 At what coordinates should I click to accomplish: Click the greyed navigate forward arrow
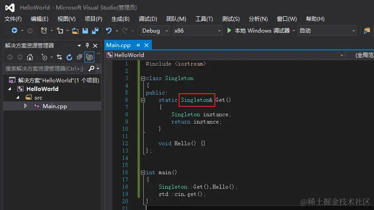tap(30, 31)
